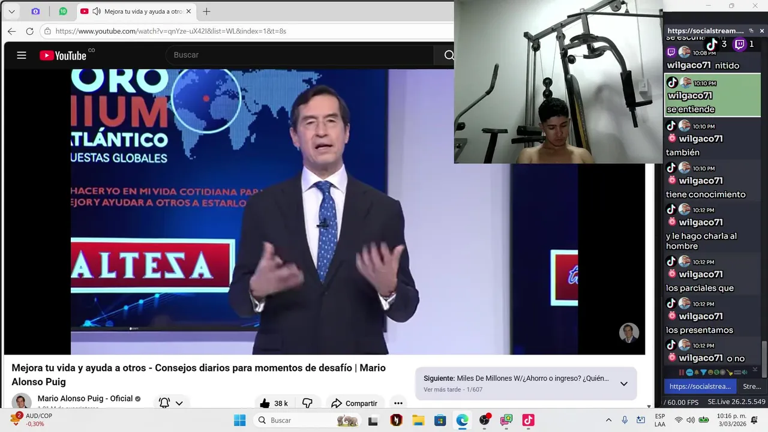Expand the Siguiente playlist panel chevron

pyautogui.click(x=624, y=384)
